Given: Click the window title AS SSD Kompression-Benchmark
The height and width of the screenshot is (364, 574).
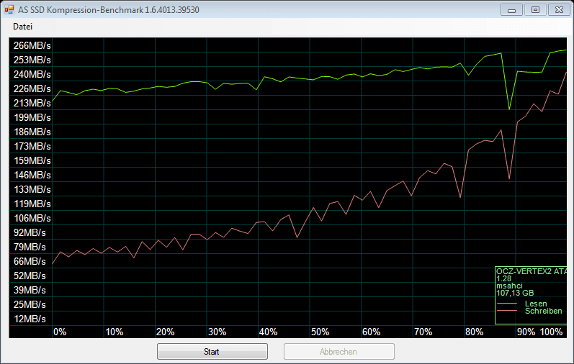Looking at the screenshot, I should (108, 10).
